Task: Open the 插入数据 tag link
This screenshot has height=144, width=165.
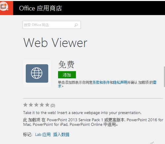Action: [61, 134]
